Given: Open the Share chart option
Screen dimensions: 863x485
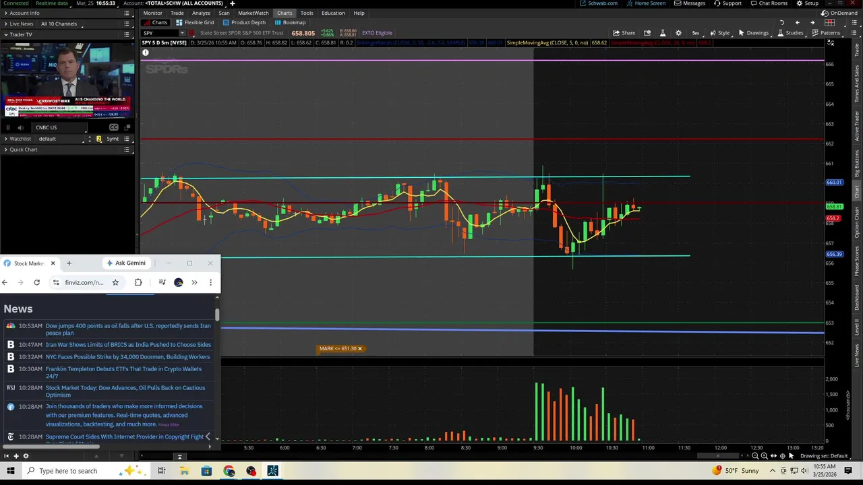Looking at the screenshot, I should tap(624, 33).
